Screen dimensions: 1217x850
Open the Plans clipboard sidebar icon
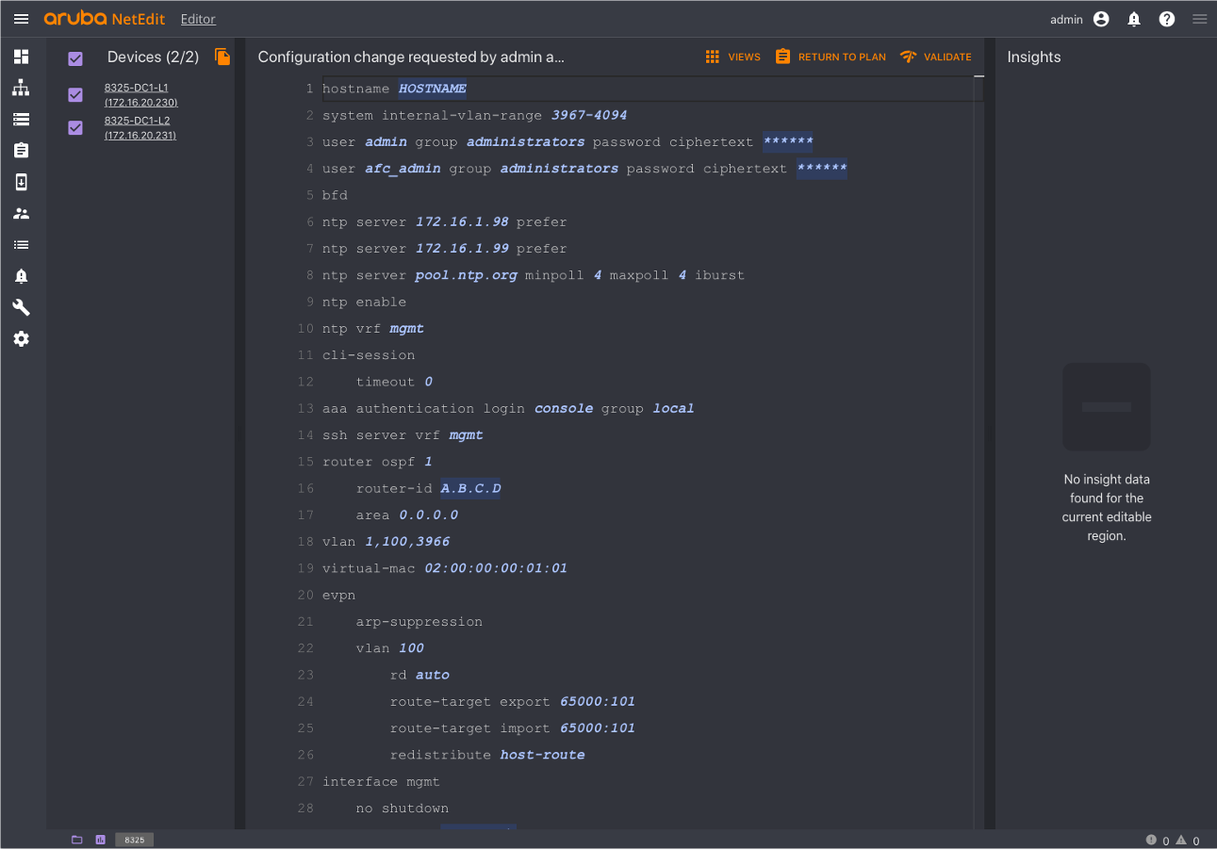tap(22, 150)
